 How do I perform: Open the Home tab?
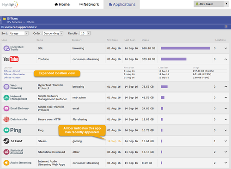[x=62, y=5]
